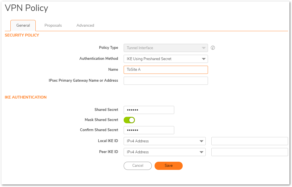Click the Shared Secret password field

149,110
